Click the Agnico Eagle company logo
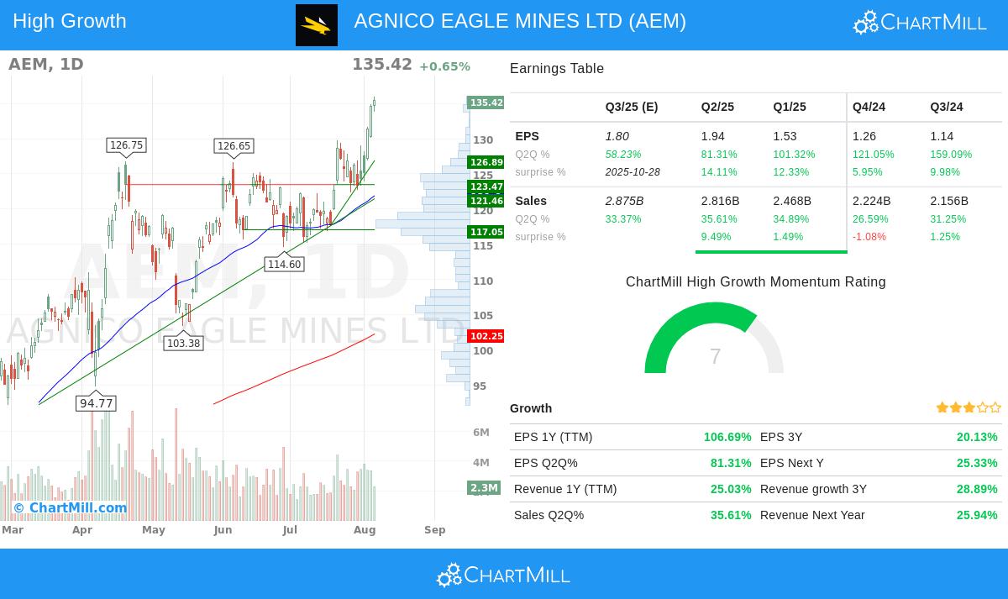Screen dimensions: 1008x599 [x=317, y=25]
